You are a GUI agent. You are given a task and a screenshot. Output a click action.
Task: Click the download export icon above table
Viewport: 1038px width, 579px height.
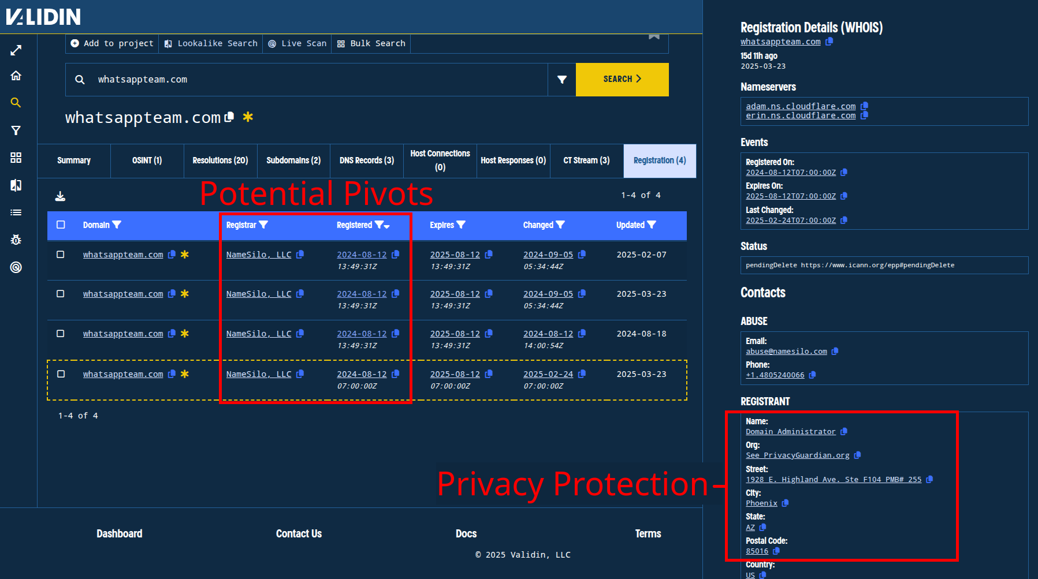pos(60,196)
